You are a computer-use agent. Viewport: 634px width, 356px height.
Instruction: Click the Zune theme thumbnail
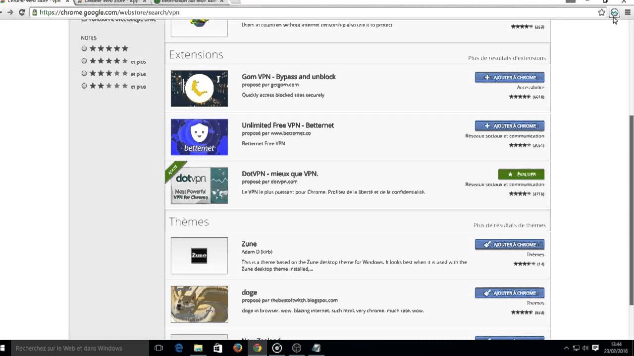point(199,256)
